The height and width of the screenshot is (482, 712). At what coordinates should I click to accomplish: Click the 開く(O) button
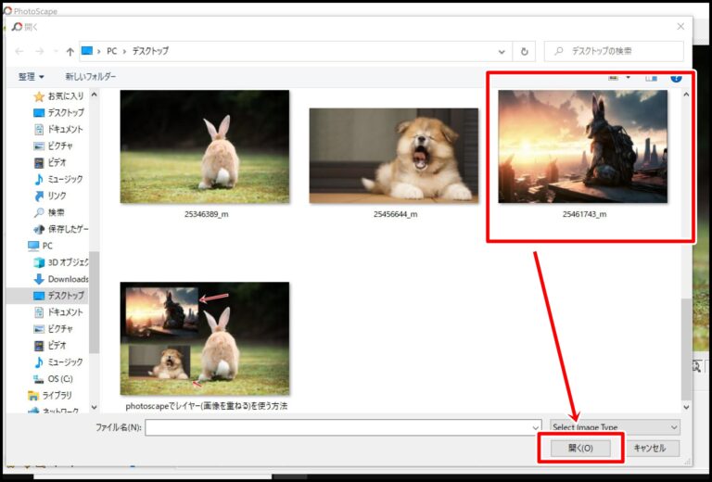(580, 448)
